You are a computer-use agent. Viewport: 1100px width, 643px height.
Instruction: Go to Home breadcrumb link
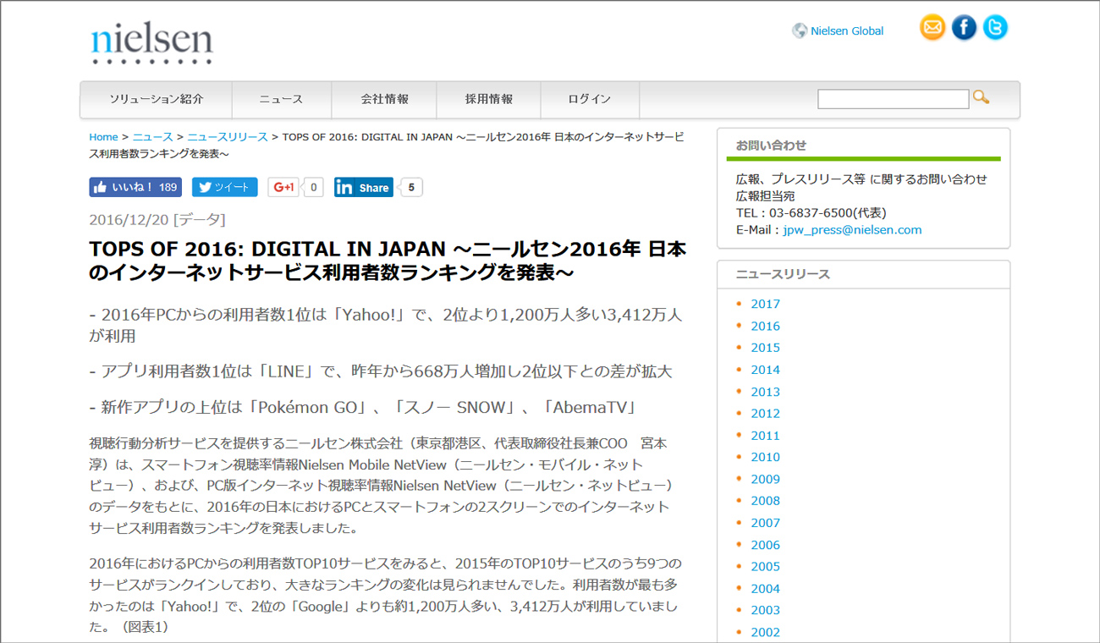pos(104,137)
